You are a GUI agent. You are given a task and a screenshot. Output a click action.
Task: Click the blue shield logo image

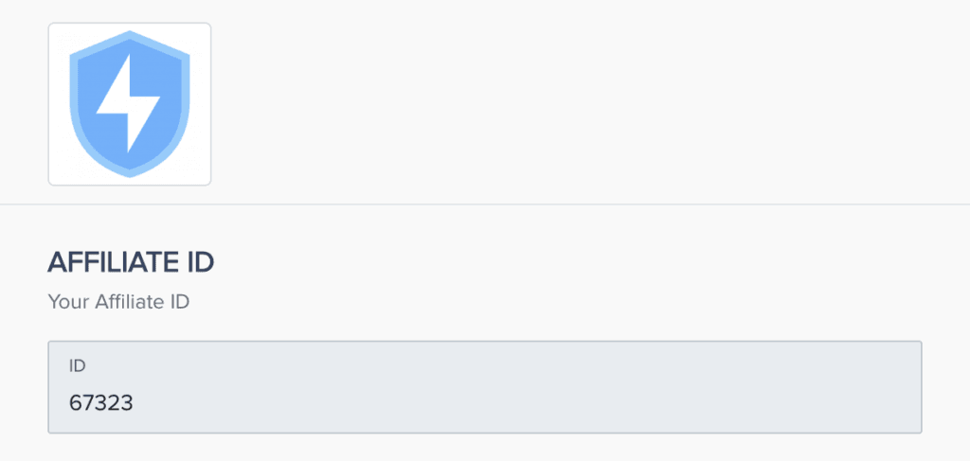(130, 104)
